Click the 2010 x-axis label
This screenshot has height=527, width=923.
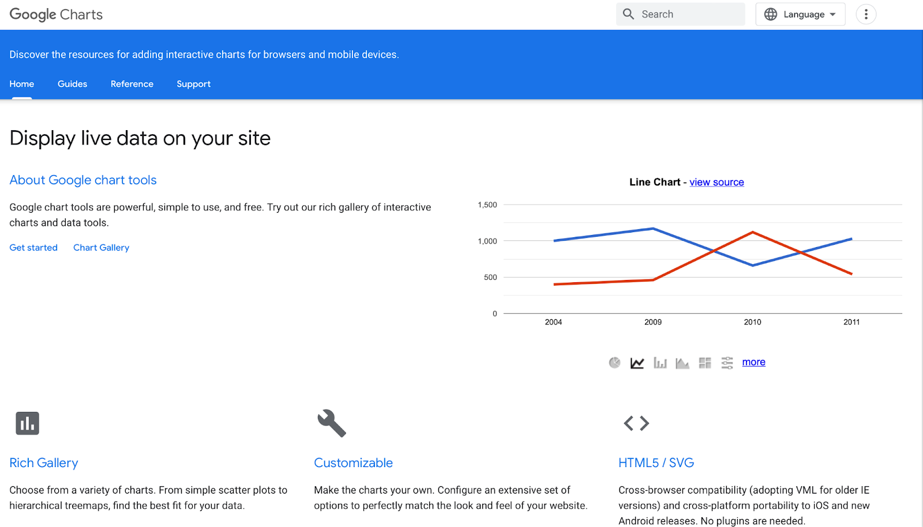point(752,322)
